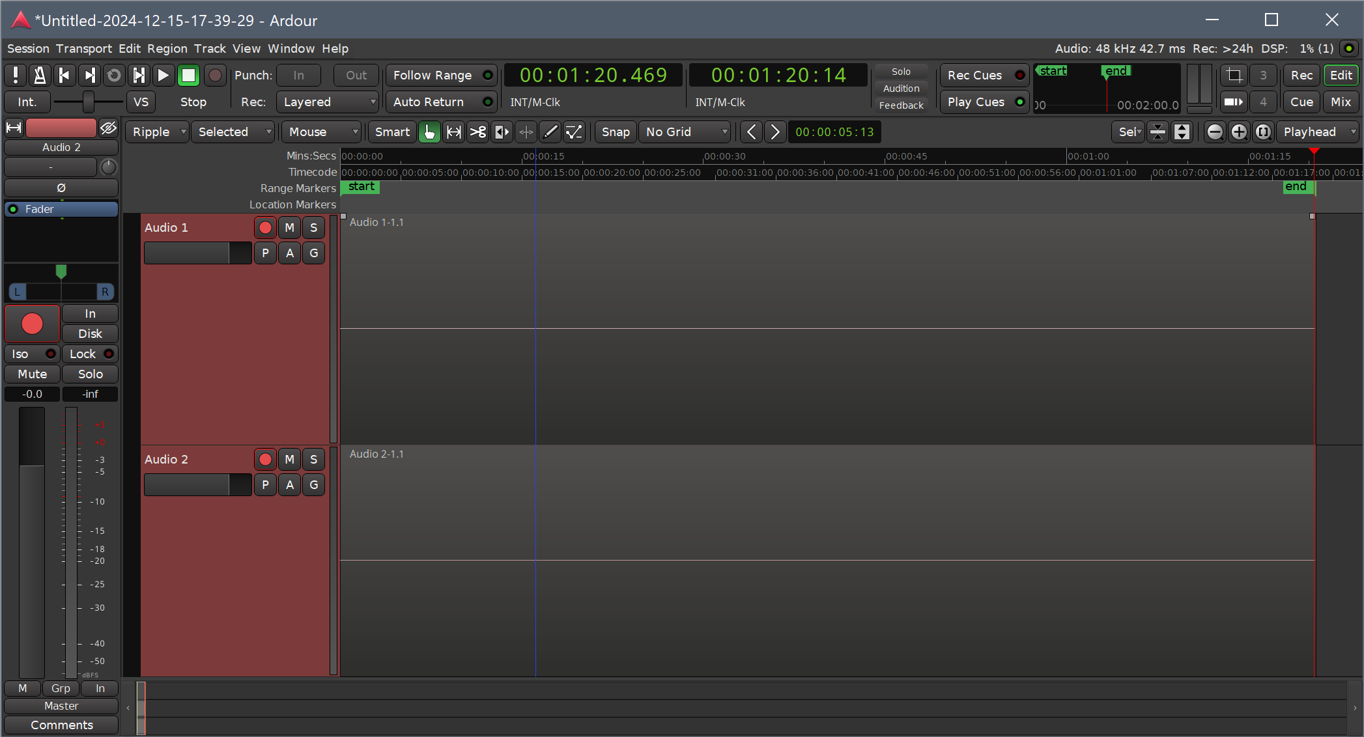Click the shuttle speed slider

tap(88, 102)
